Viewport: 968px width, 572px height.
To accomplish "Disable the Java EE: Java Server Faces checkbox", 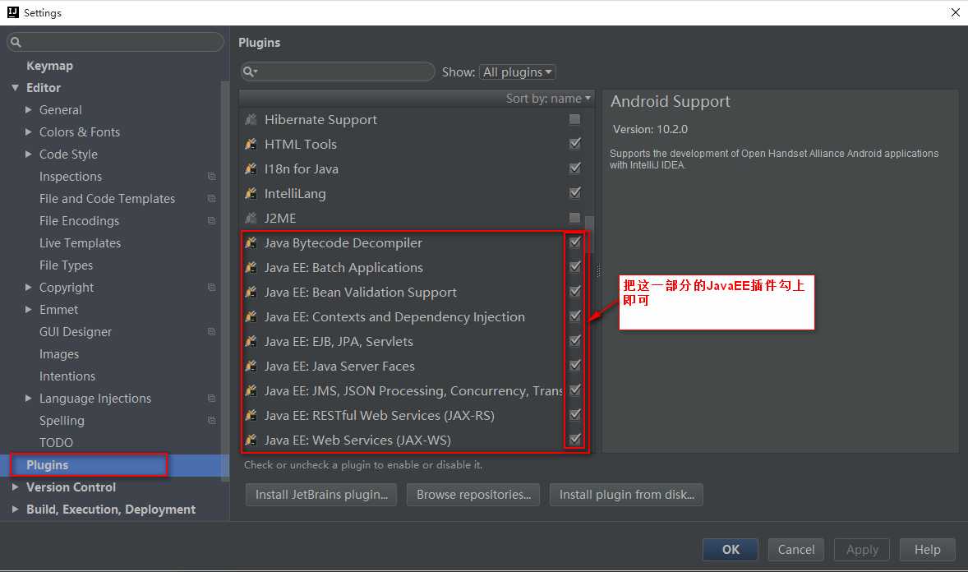I will [575, 366].
